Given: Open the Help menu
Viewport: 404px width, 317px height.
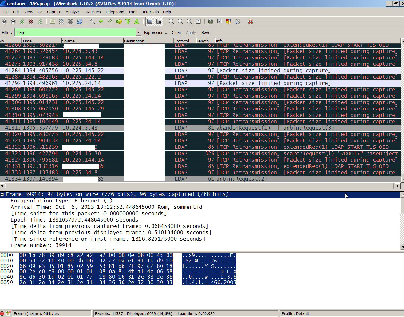Looking at the screenshot, I should (x=167, y=12).
